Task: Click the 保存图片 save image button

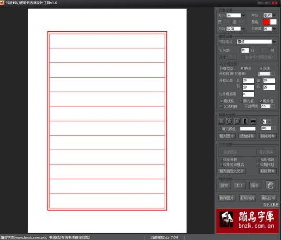Action: pyautogui.click(x=226, y=198)
